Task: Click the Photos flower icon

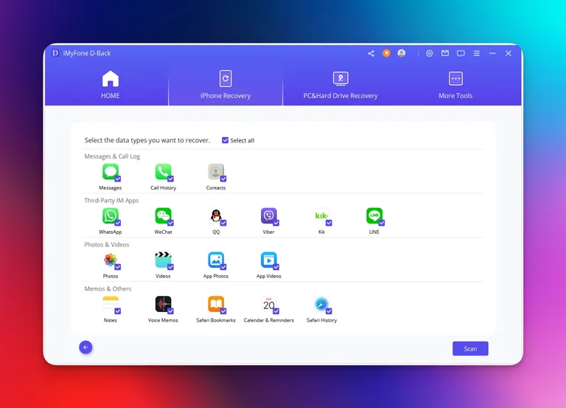Action: [111, 260]
